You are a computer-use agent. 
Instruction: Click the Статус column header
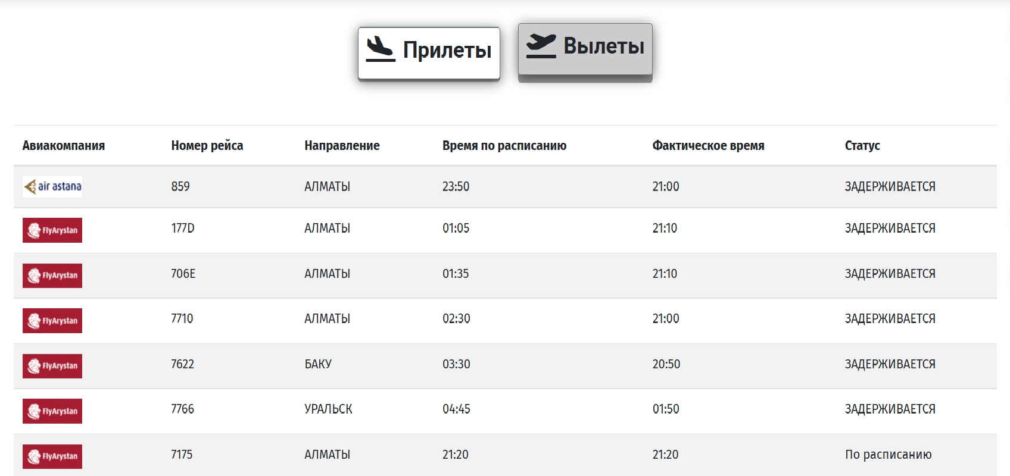coord(862,146)
